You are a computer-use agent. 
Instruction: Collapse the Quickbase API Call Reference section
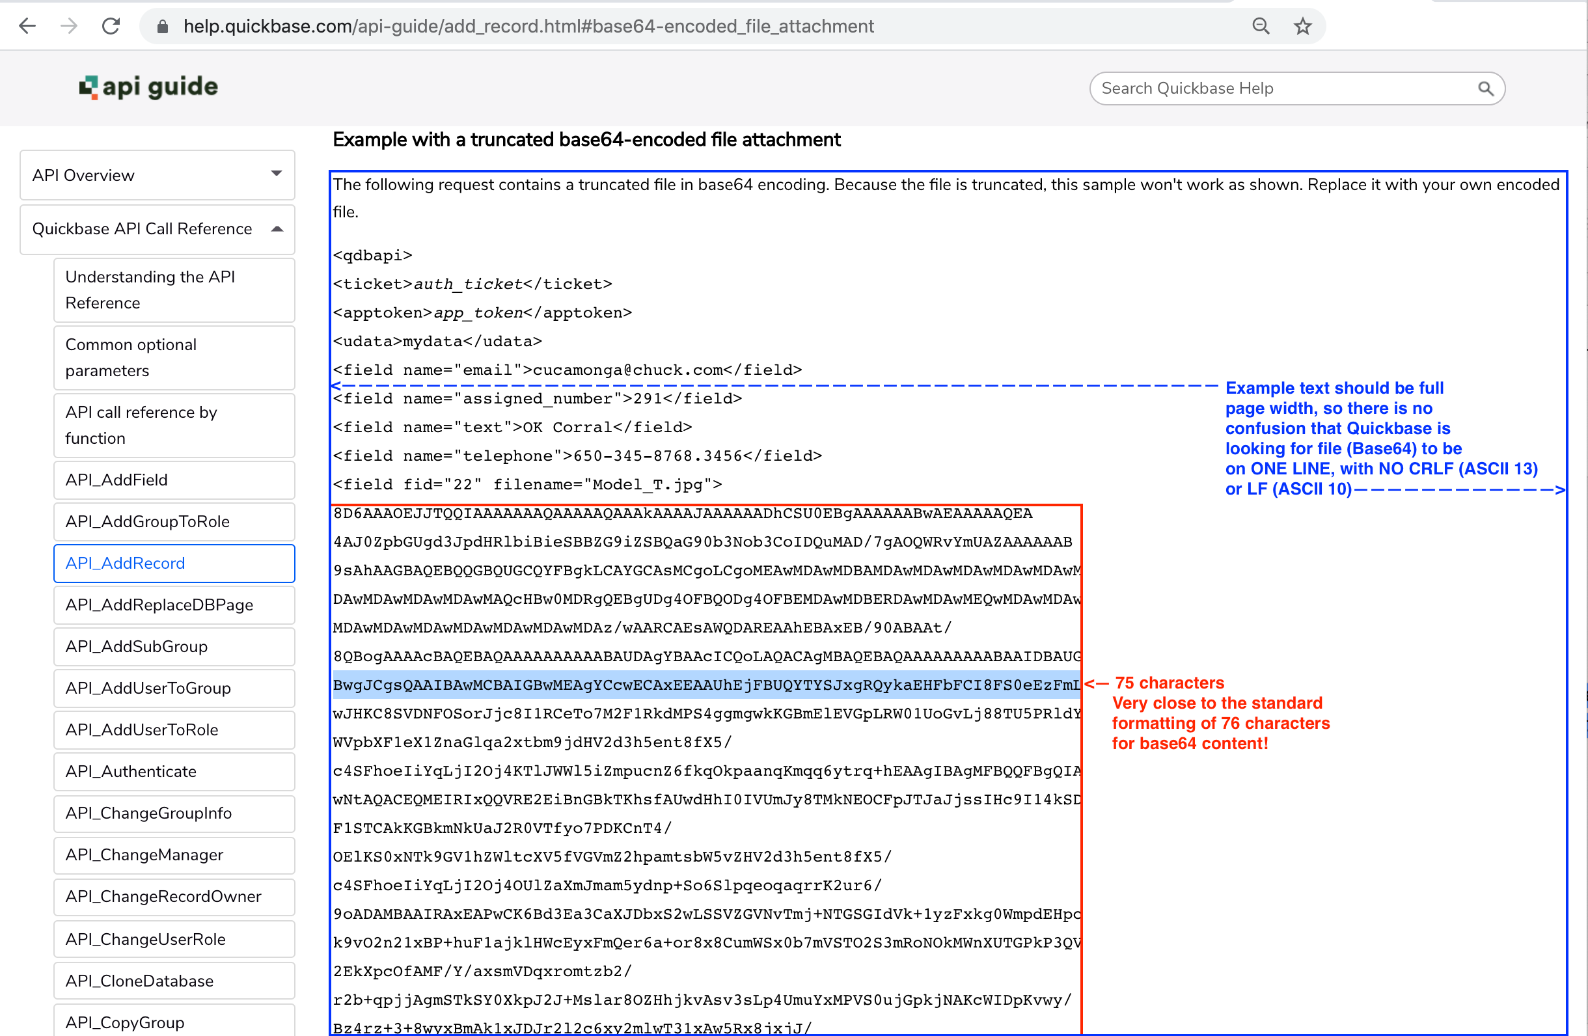(x=276, y=229)
